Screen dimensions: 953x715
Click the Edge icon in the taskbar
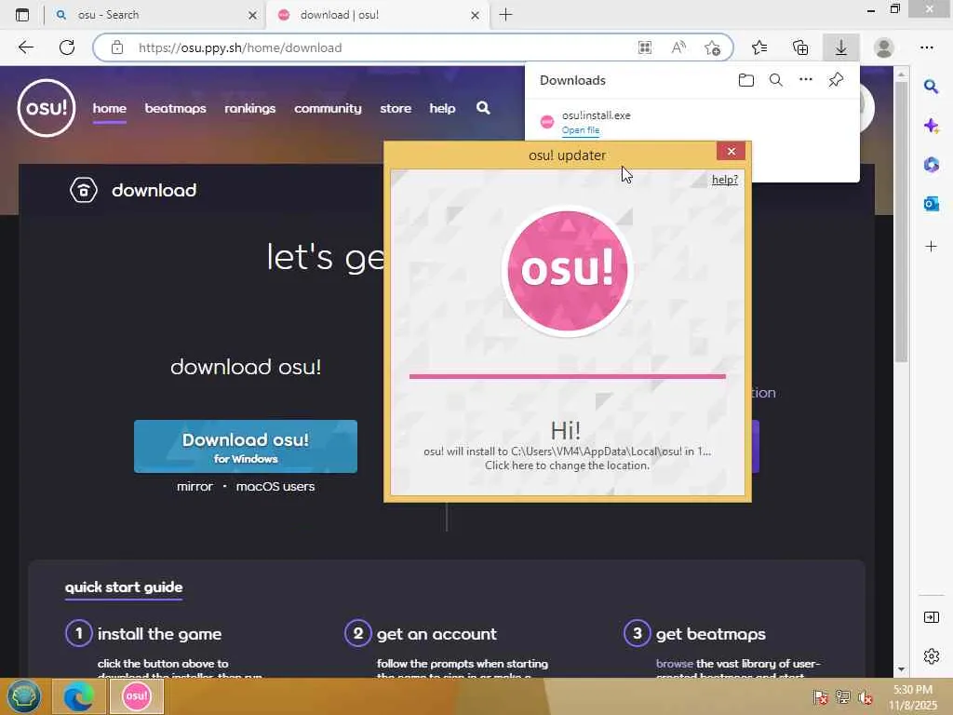point(79,696)
